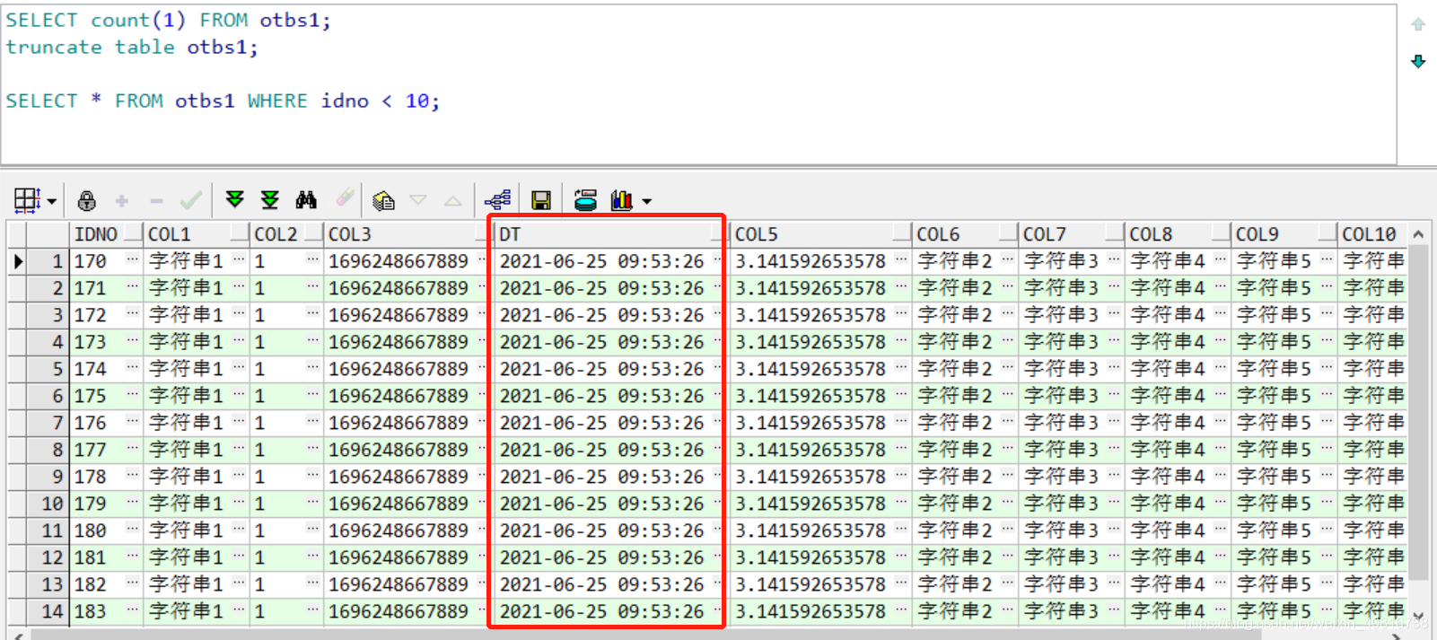Go to previous record up triangle
1437x640 pixels.
[453, 200]
